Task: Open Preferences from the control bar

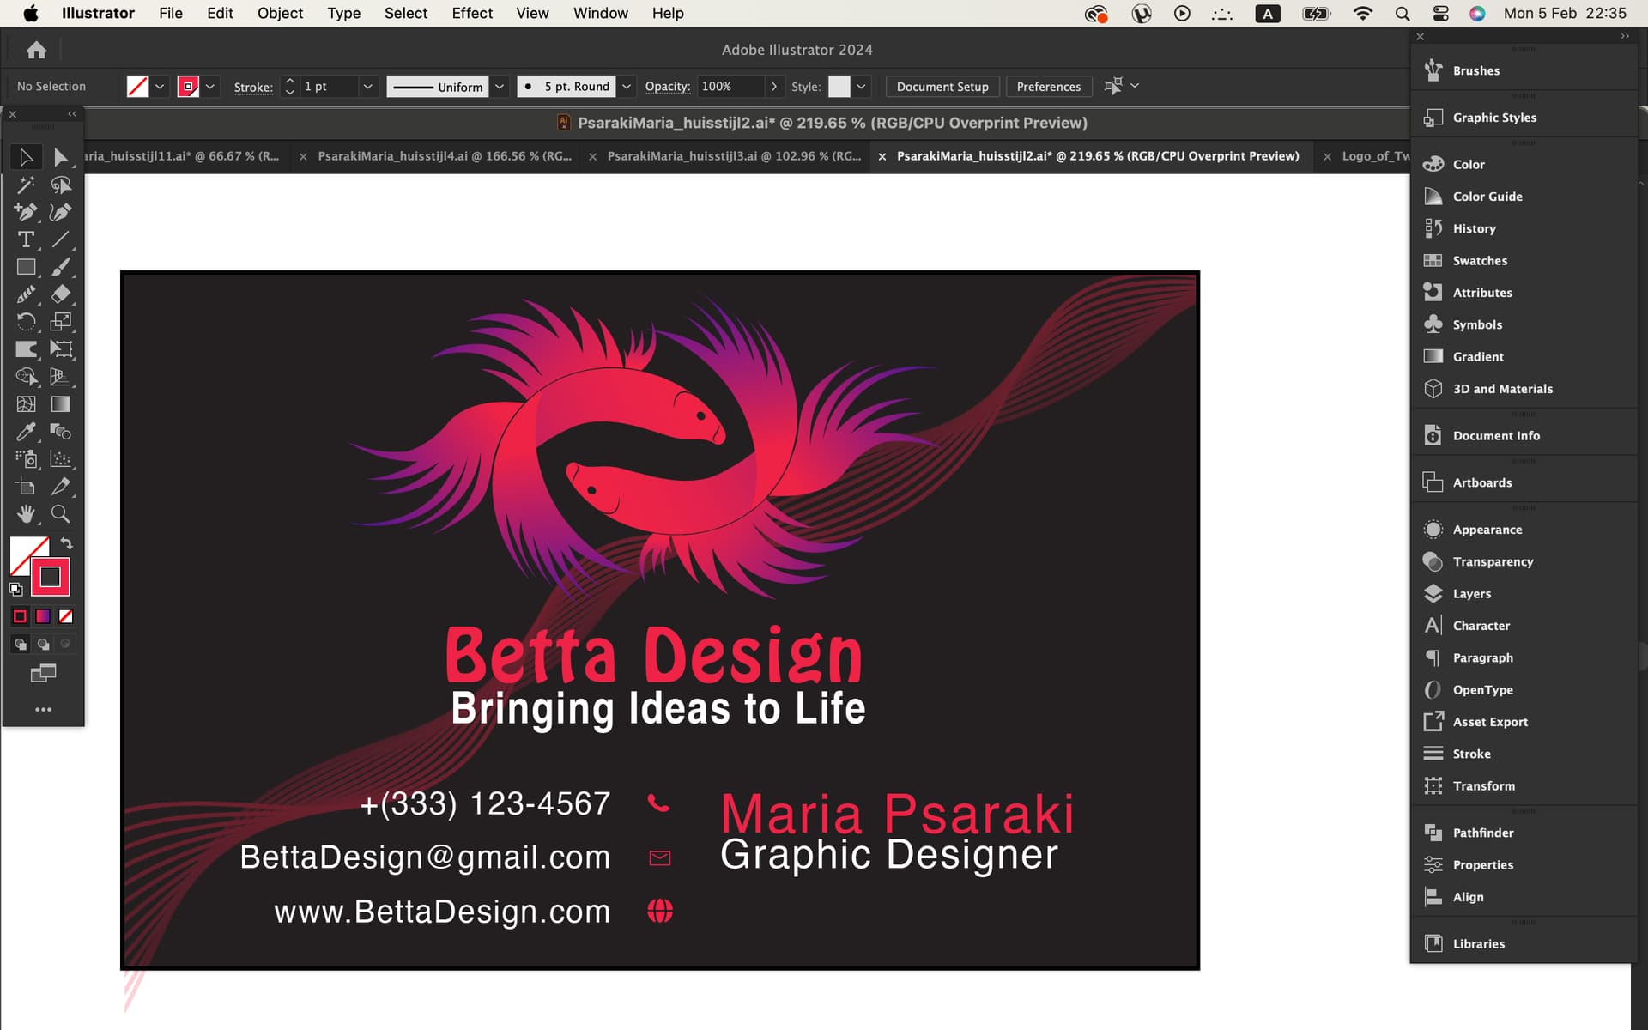Action: pyautogui.click(x=1048, y=87)
